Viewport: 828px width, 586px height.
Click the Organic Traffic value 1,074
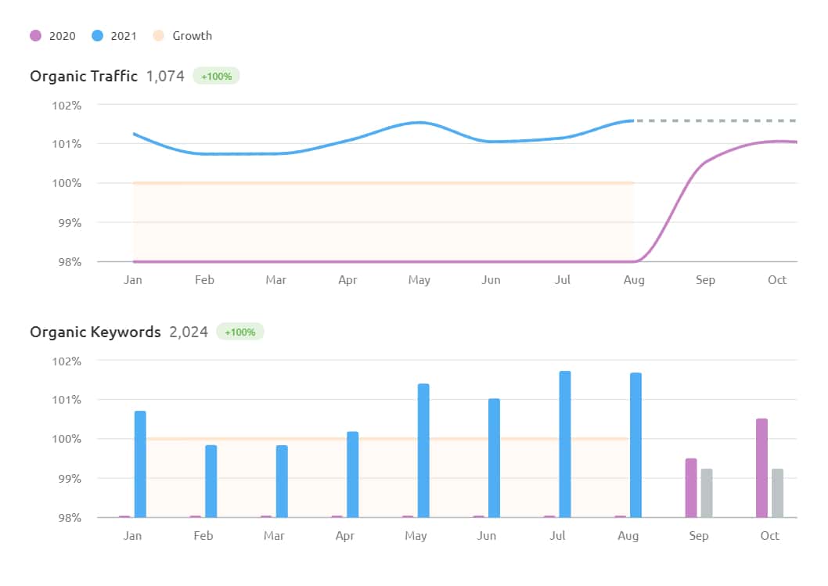pyautogui.click(x=165, y=76)
